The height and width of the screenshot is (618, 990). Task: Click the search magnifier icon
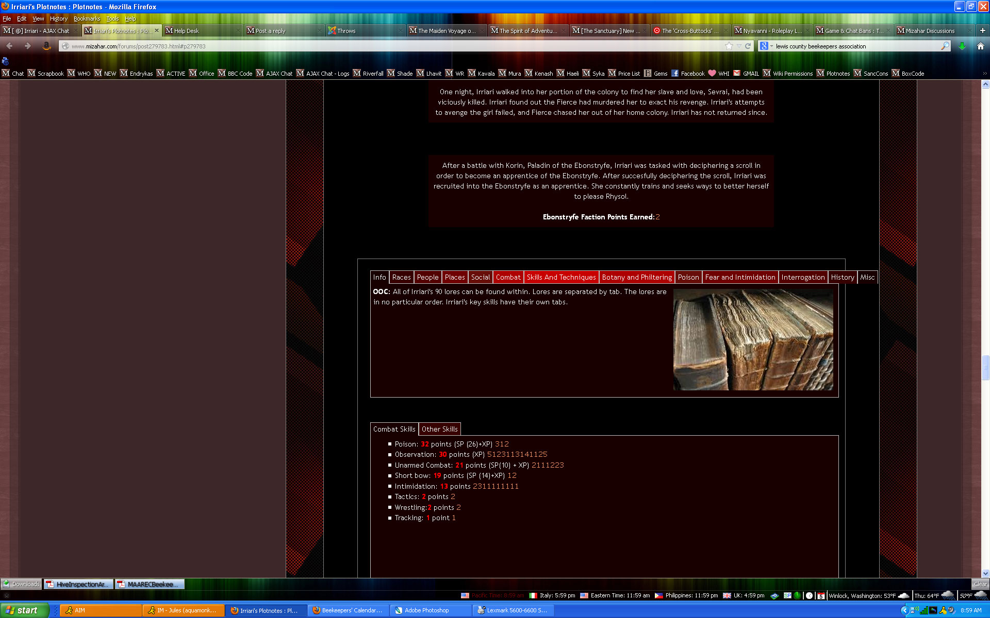(945, 46)
